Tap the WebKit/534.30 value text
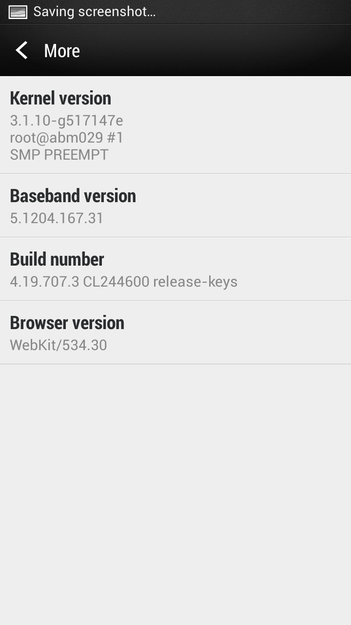Screen dimensions: 351x625 58,345
